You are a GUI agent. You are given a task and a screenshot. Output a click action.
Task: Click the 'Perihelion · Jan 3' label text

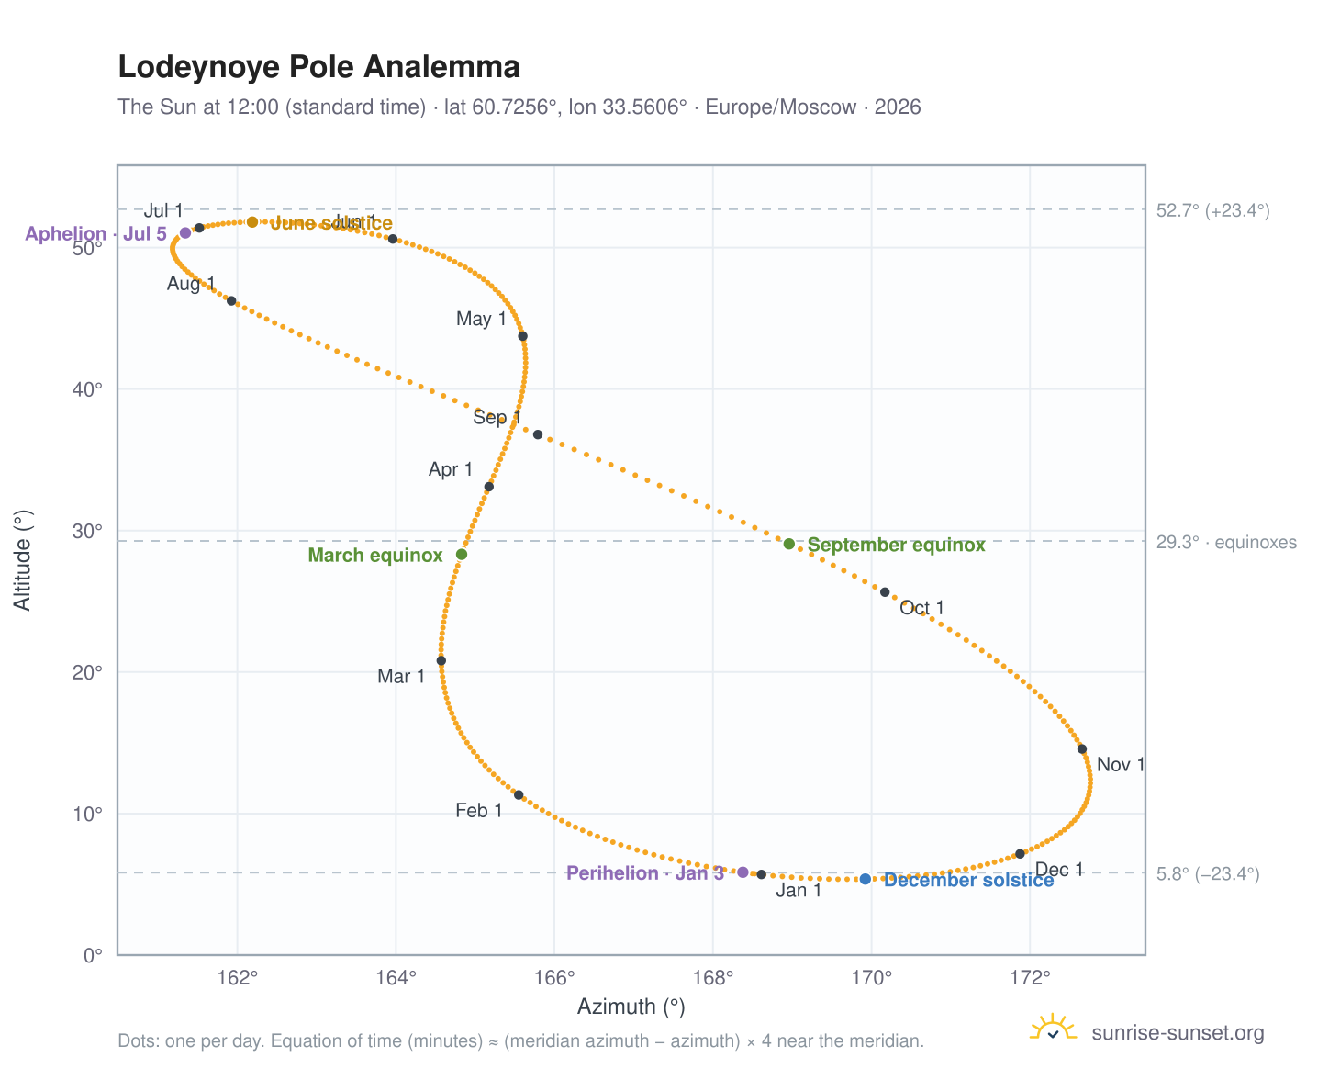tap(645, 873)
